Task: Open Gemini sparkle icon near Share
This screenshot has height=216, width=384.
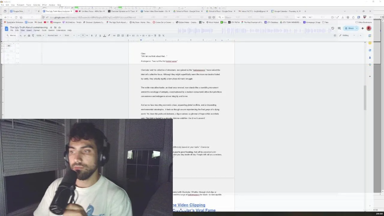Action: click(362, 28)
